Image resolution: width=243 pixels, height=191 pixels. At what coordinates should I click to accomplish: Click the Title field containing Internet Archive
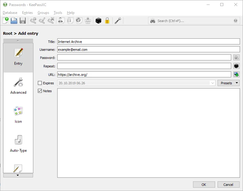(x=148, y=41)
